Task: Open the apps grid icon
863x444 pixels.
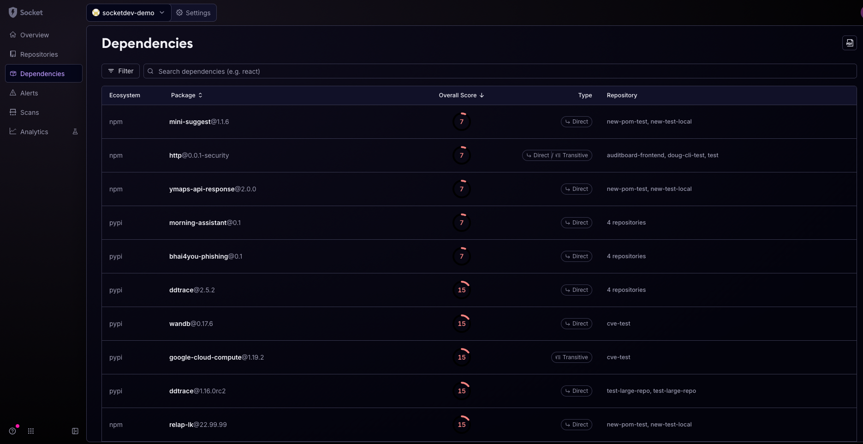Action: [31, 431]
